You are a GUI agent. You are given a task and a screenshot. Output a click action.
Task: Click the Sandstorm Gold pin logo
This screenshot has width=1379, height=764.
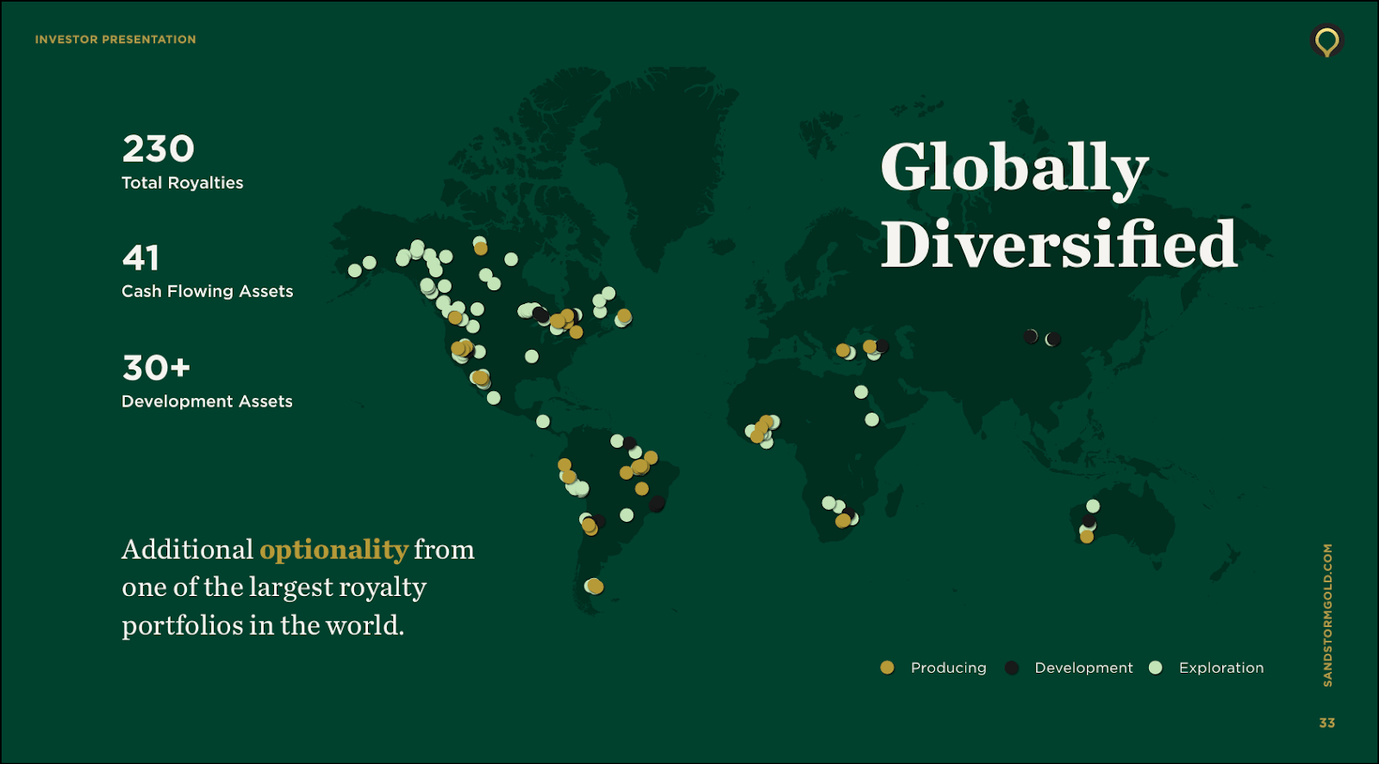[x=1326, y=40]
